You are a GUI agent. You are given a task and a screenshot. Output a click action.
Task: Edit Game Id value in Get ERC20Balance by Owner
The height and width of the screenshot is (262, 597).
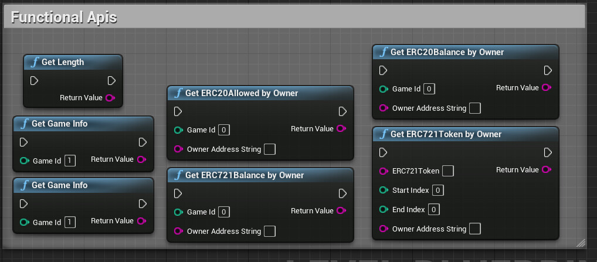tap(429, 89)
